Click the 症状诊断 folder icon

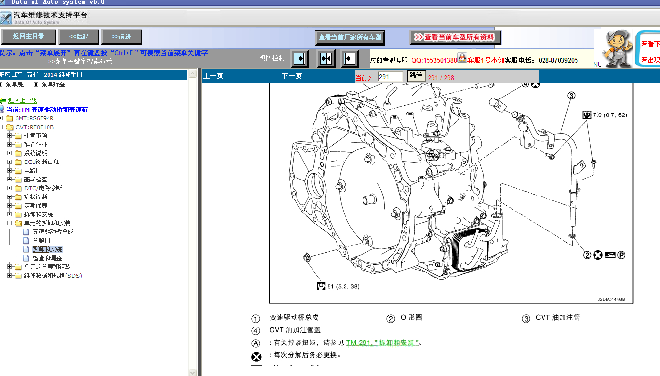coord(18,197)
